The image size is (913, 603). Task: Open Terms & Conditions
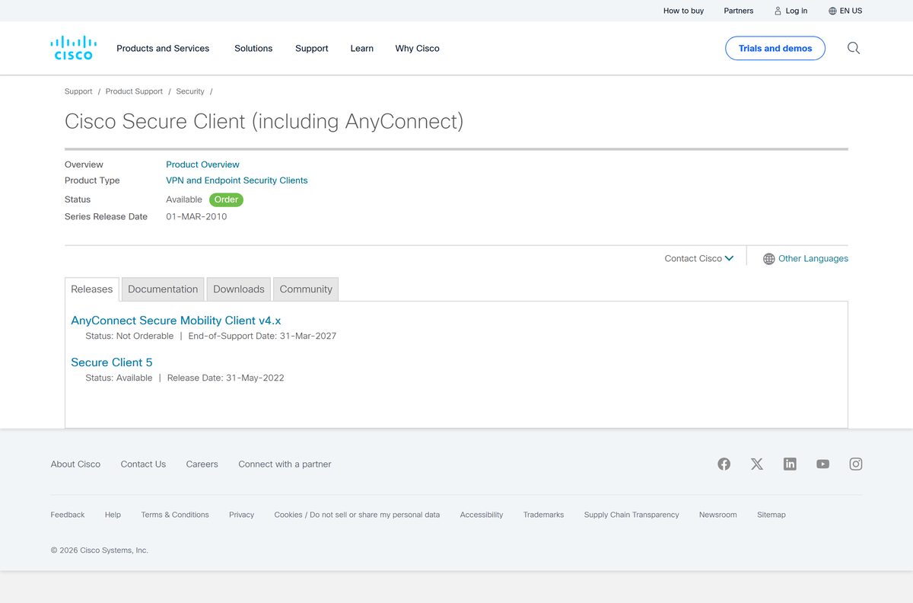[175, 515]
